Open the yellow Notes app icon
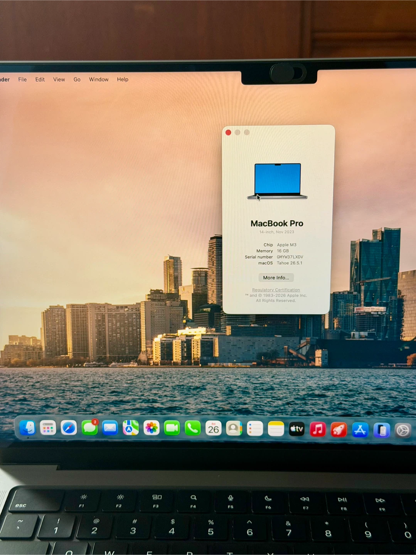The height and width of the screenshot is (555, 416). tap(276, 429)
